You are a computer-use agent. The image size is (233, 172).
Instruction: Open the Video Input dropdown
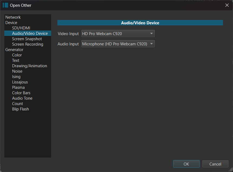tap(118, 34)
